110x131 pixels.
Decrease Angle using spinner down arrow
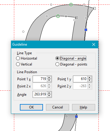click(49, 96)
